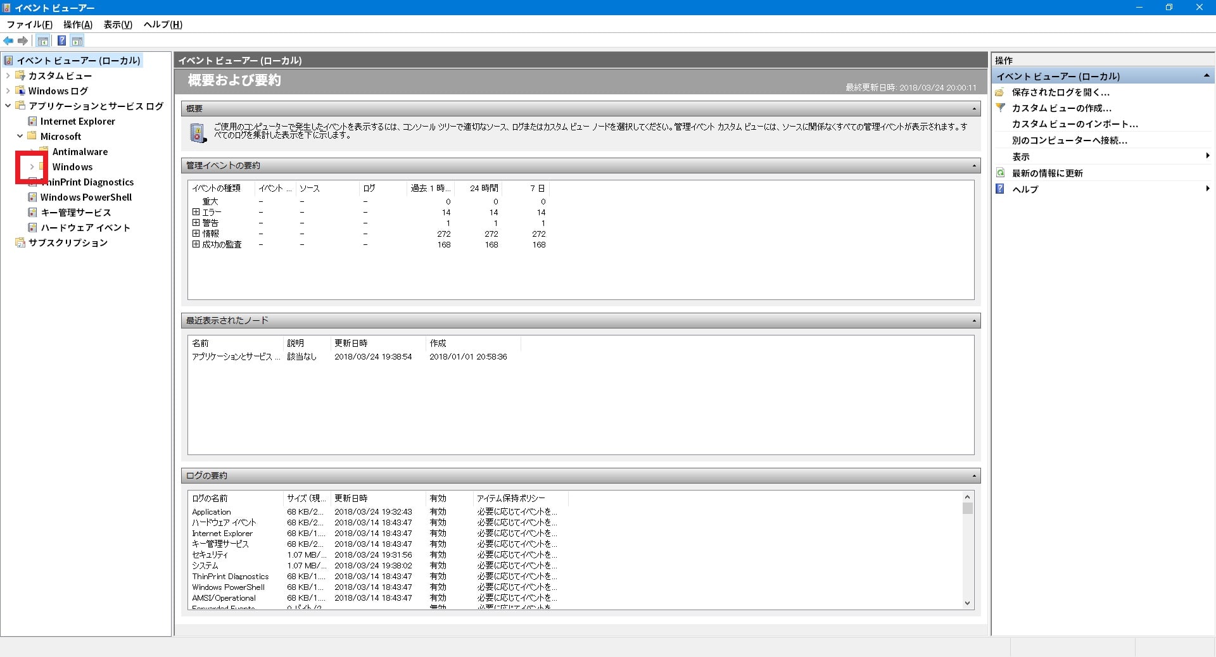Select the Antimalware tree item

[x=80, y=152]
